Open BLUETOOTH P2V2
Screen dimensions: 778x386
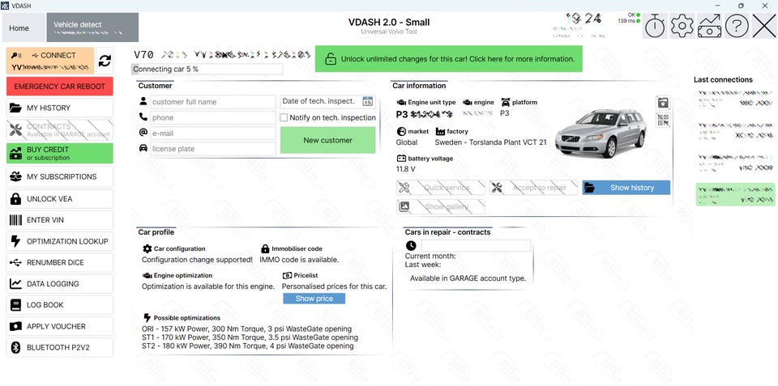[x=59, y=347]
